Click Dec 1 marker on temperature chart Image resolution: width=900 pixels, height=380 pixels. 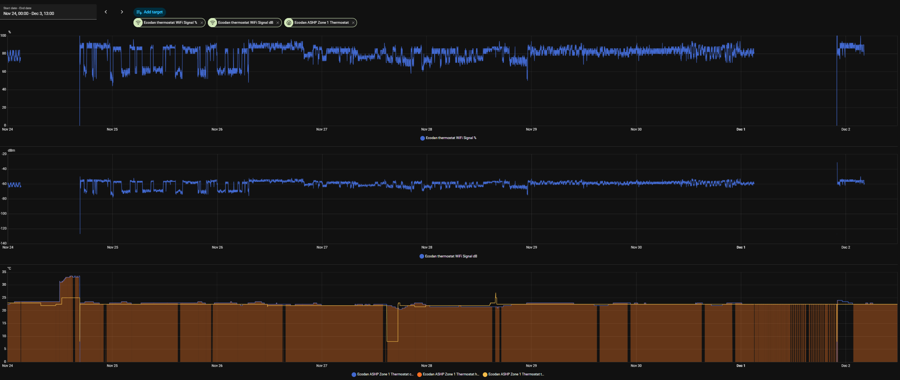(x=740, y=366)
